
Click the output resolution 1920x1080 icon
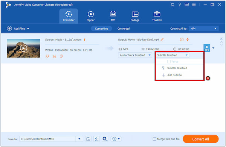143,49
